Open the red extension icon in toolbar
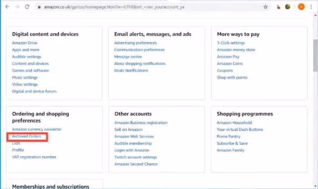This screenshot has width=318, height=189. coord(278,7)
